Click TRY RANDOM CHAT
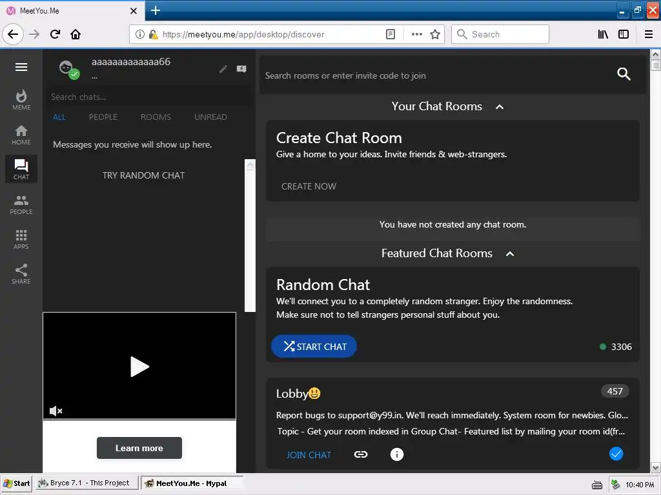Image resolution: width=661 pixels, height=495 pixels. coord(143,175)
